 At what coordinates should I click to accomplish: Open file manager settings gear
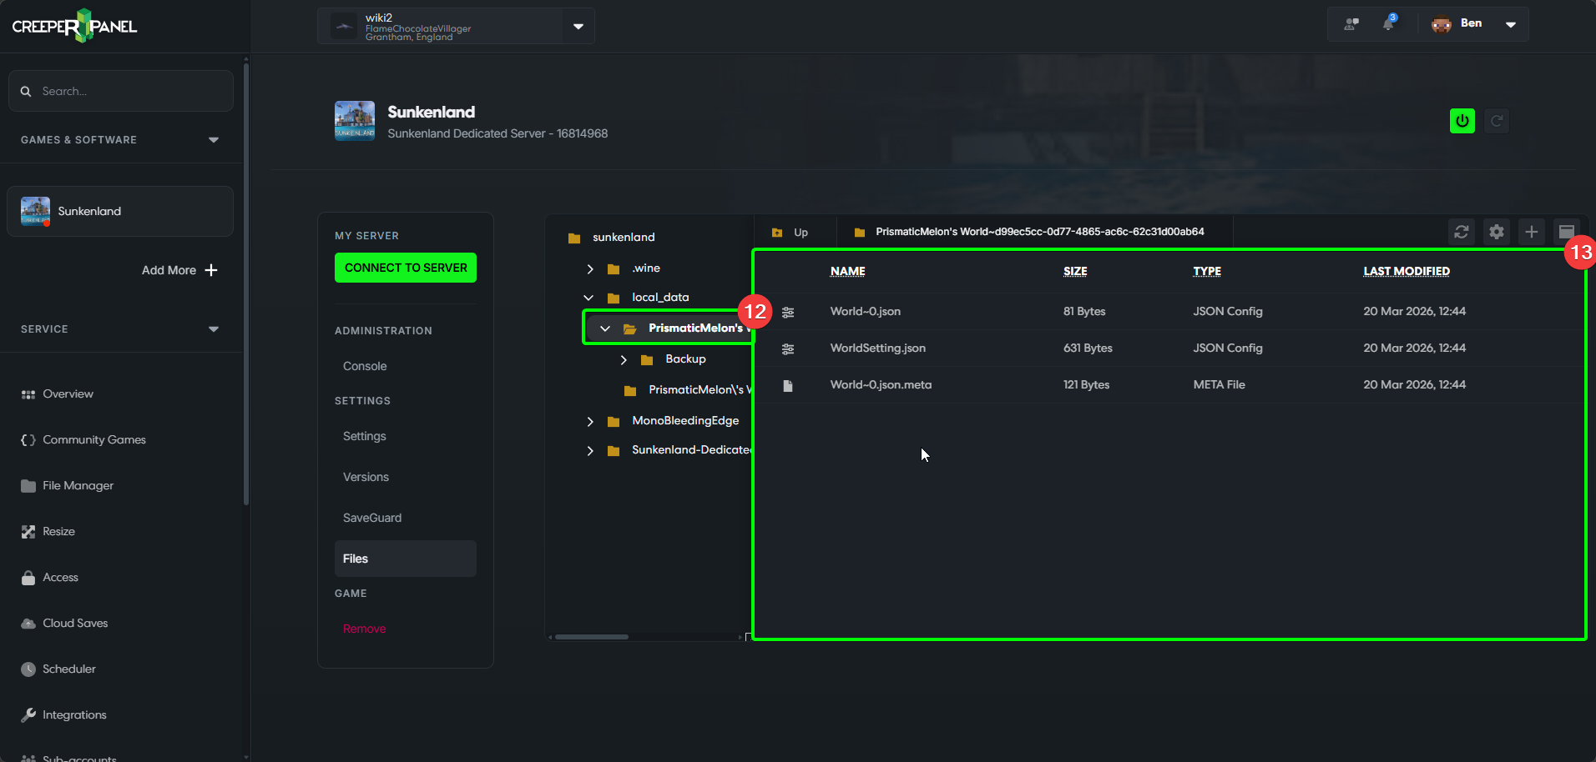pos(1496,232)
